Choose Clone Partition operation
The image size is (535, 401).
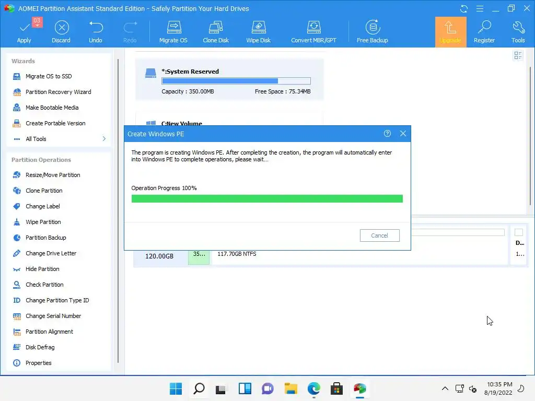coord(44,191)
